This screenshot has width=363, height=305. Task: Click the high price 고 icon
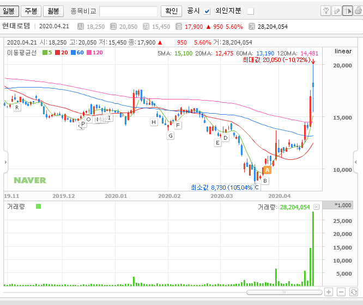113,27
